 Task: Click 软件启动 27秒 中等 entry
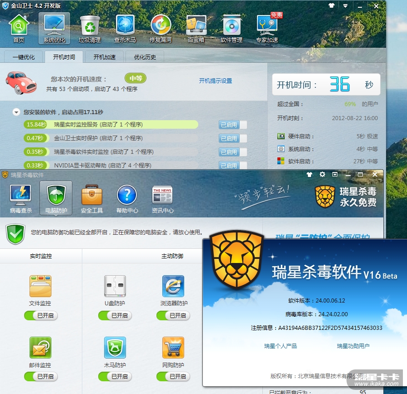coord(327,162)
